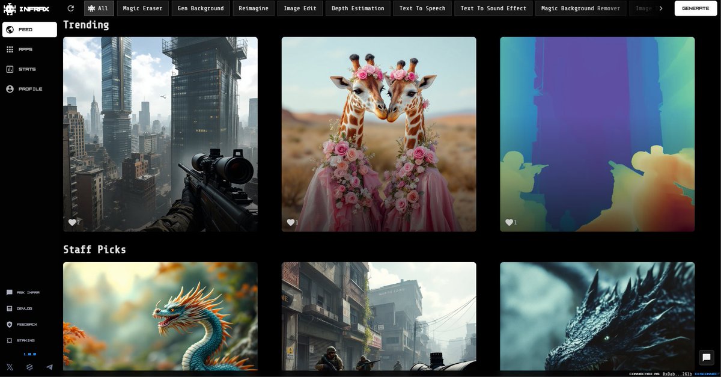The image size is (721, 377).
Task: Filter by Reimagine
Action: (252, 8)
